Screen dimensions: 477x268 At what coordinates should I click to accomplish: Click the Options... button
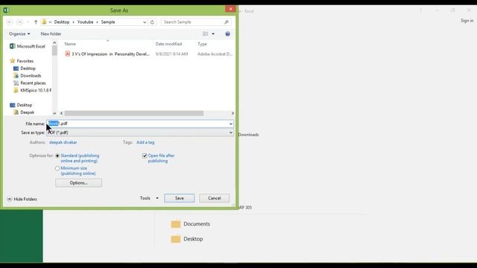tap(78, 183)
